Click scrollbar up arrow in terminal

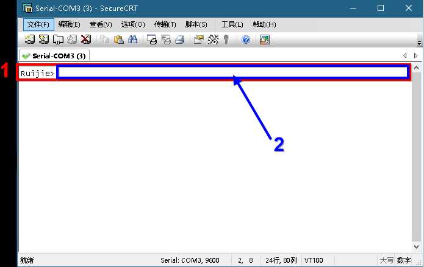(416, 68)
